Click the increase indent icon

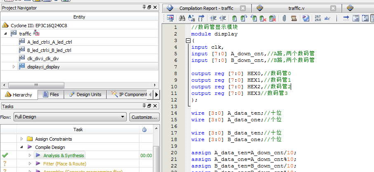(213, 18)
